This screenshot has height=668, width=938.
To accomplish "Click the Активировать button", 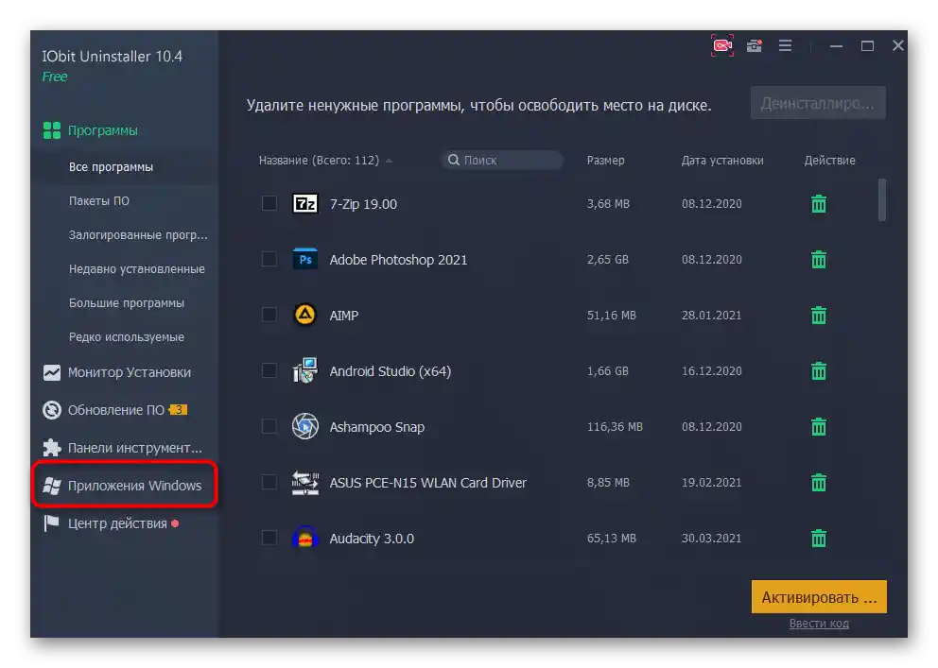I will [819, 597].
